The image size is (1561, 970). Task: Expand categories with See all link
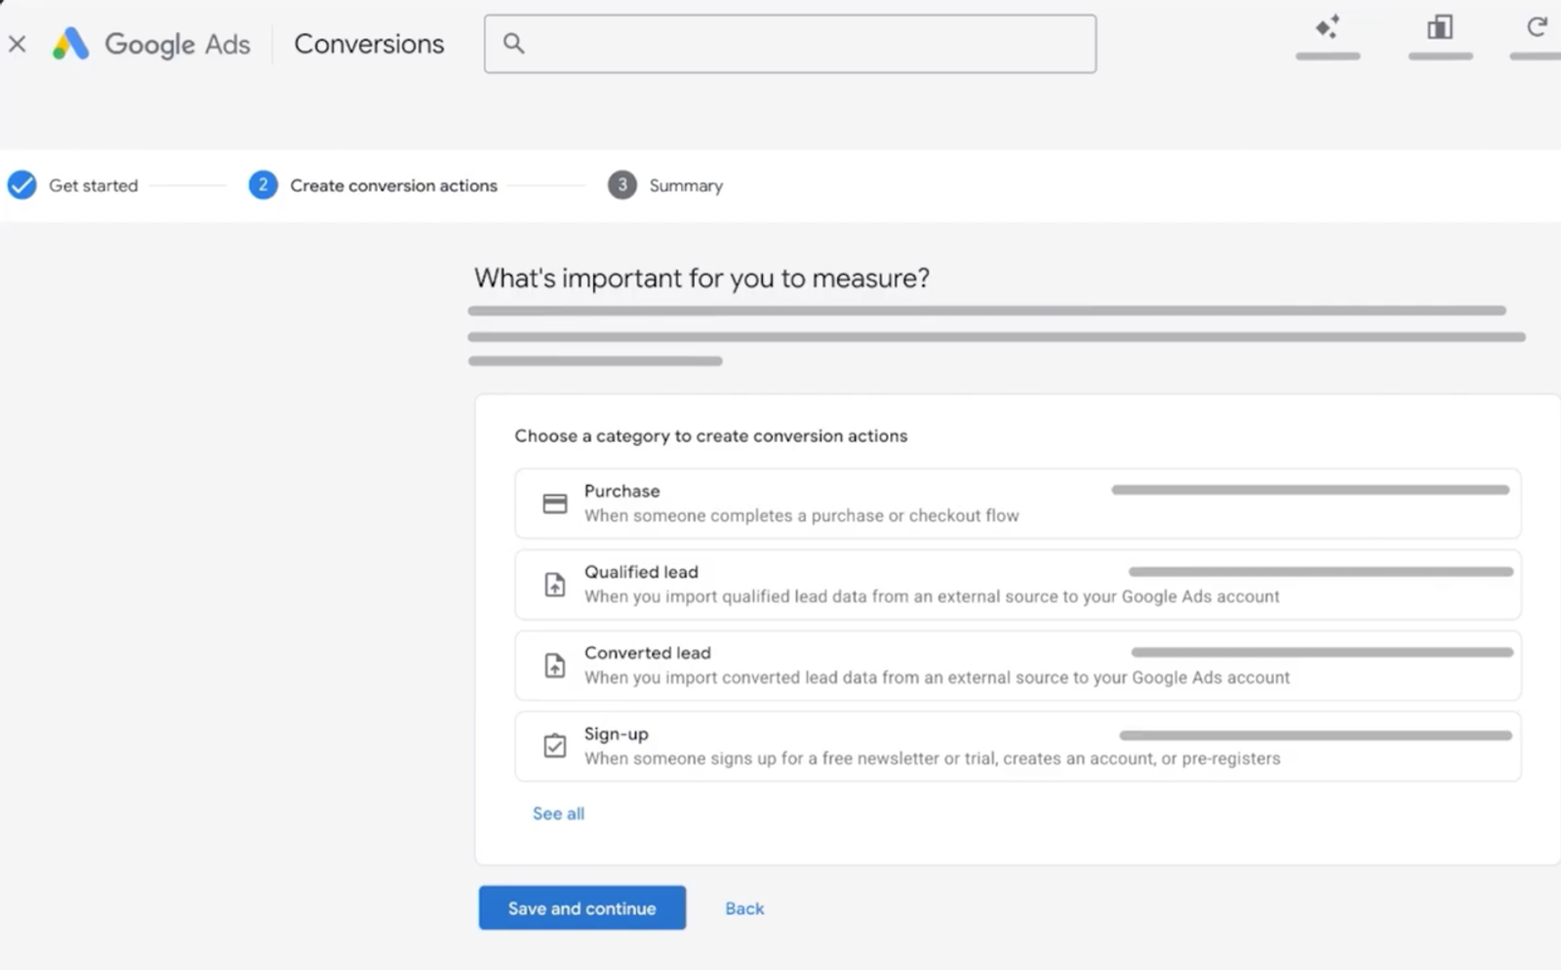tap(558, 814)
